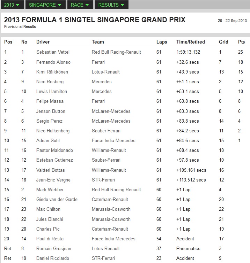The height and width of the screenshot is (263, 250).
Task: Click the arrow icon beside RESULTS
Action: pos(123,5)
